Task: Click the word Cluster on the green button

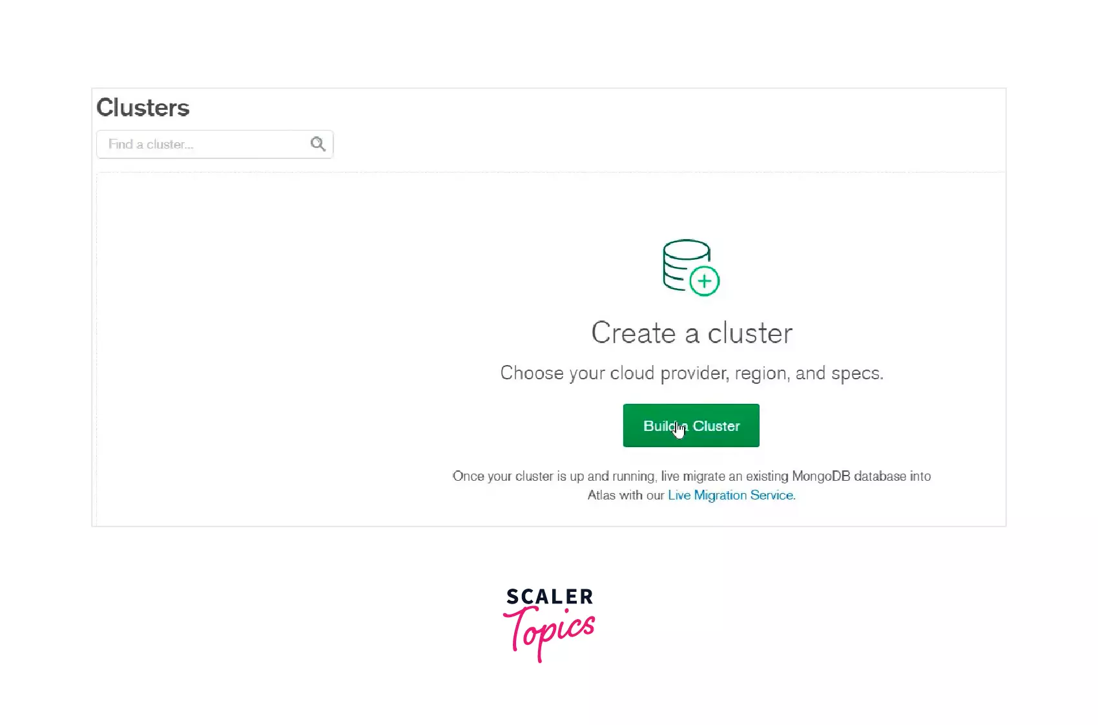Action: (716, 426)
